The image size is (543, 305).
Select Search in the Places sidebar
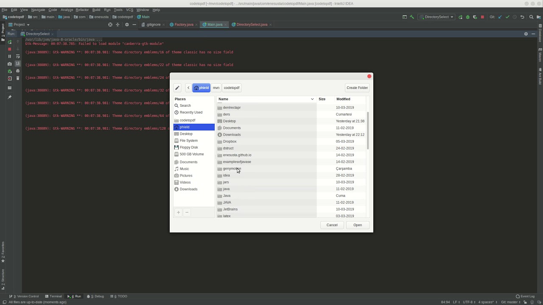194,105
